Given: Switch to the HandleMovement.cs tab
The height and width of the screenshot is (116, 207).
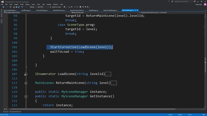Looking at the screenshot, I should point(59,10).
